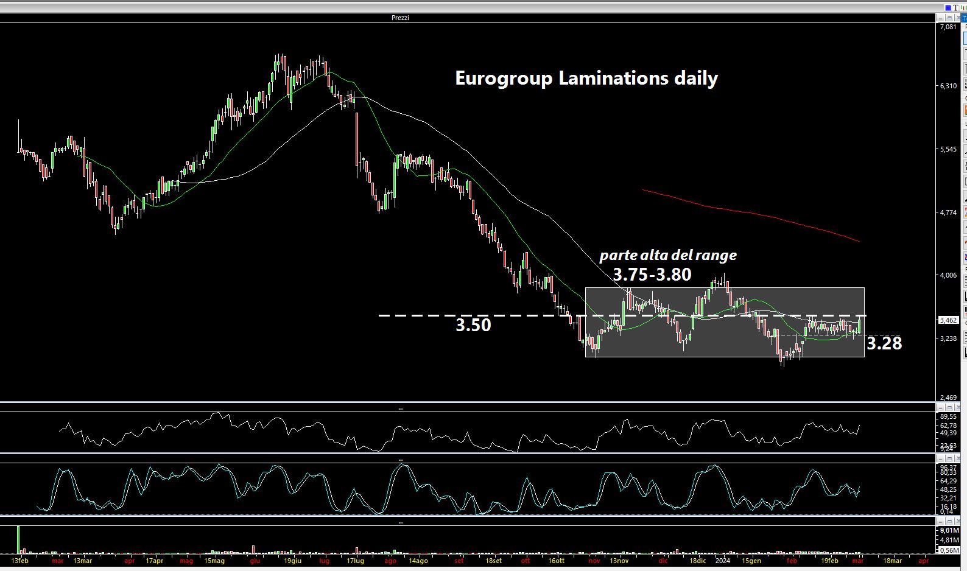967x571 pixels.
Task: Click the 16ott date on time axis
Action: point(557,561)
